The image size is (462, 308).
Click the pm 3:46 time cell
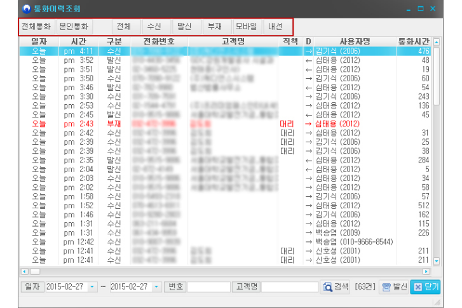78,88
